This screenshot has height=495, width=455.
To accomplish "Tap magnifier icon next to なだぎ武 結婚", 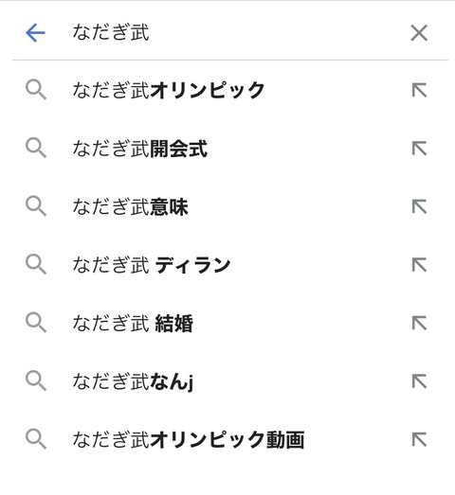I will coord(36,323).
